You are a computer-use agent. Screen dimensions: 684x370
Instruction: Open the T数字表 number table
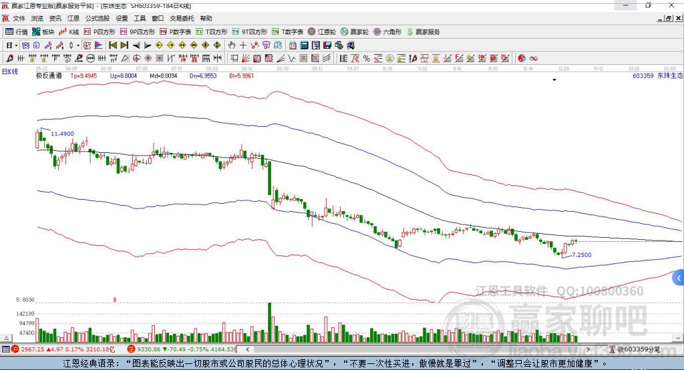[287, 32]
